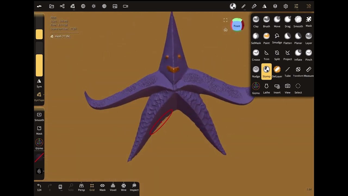Select the mesh (77.0k) entry
This screenshot has width=348, height=196.
[x=60, y=36]
